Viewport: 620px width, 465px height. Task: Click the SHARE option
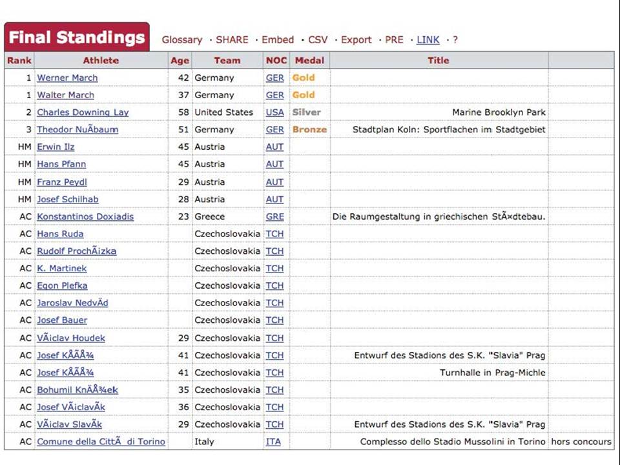[232, 40]
